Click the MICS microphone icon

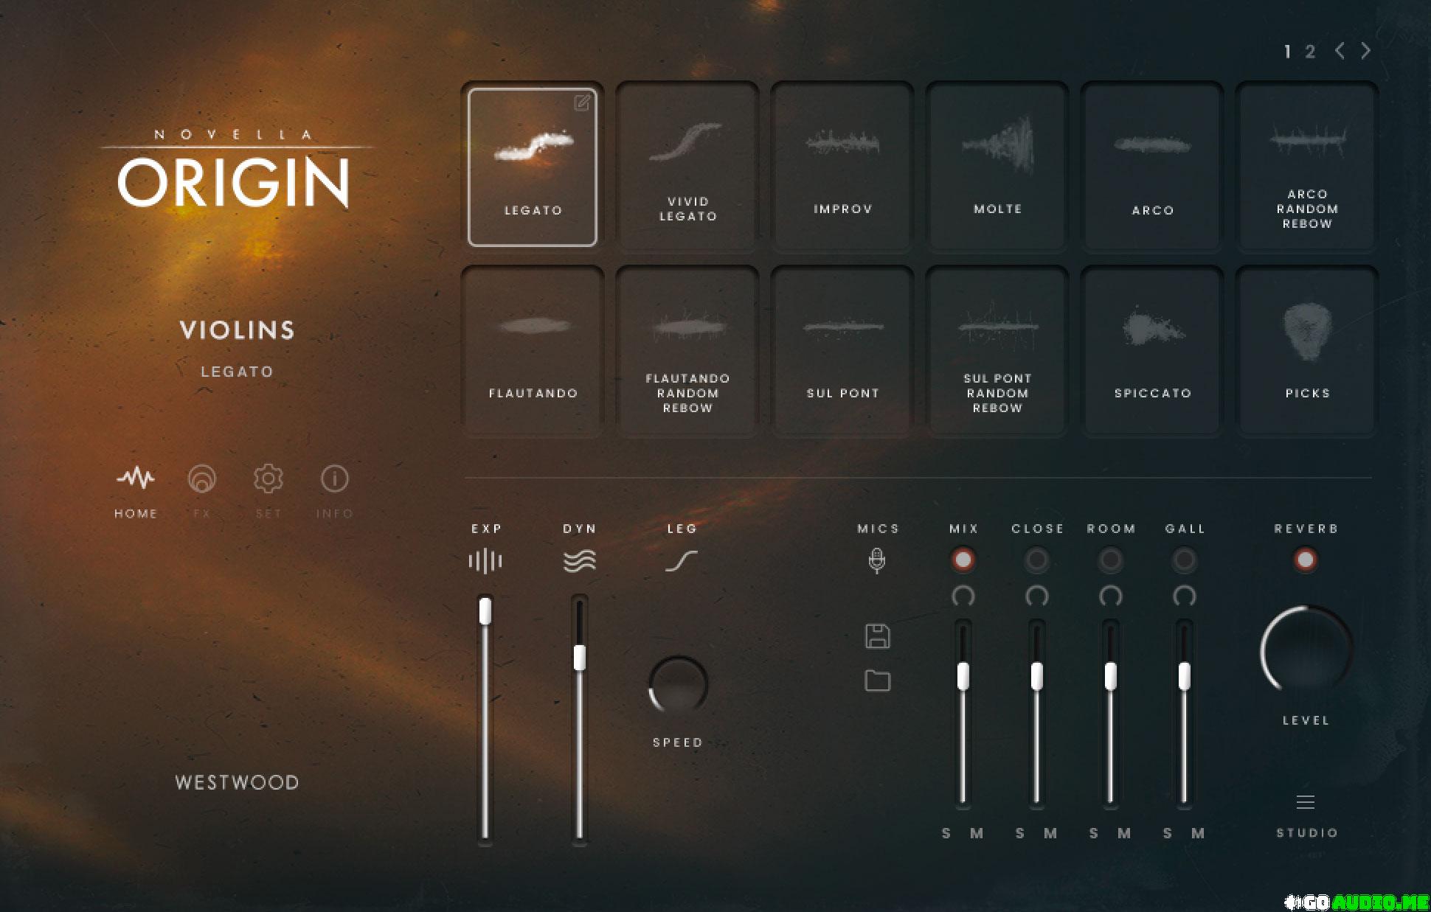pyautogui.click(x=876, y=560)
